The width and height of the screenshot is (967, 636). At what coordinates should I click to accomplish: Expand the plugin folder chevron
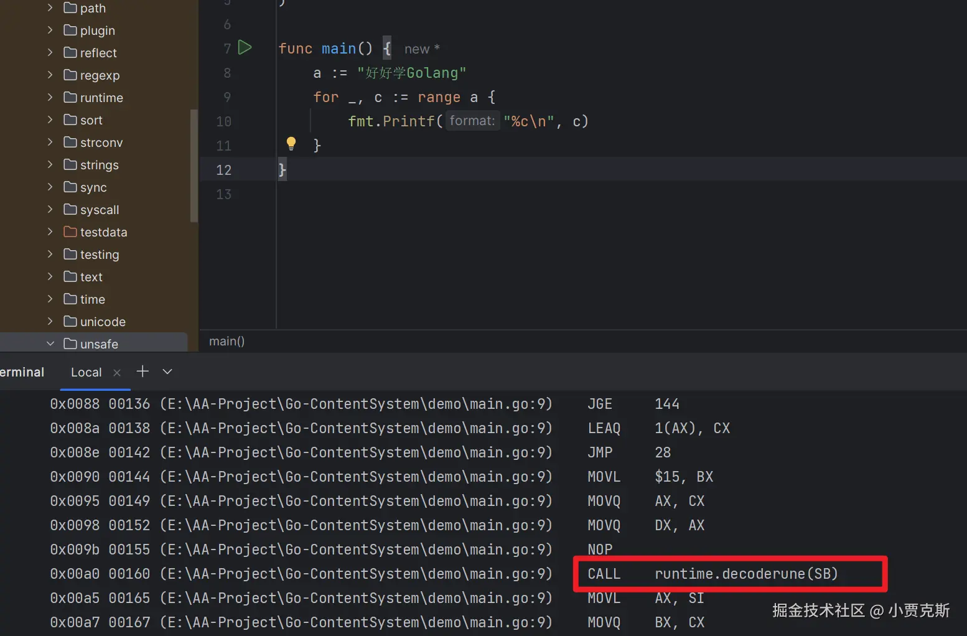pyautogui.click(x=50, y=30)
